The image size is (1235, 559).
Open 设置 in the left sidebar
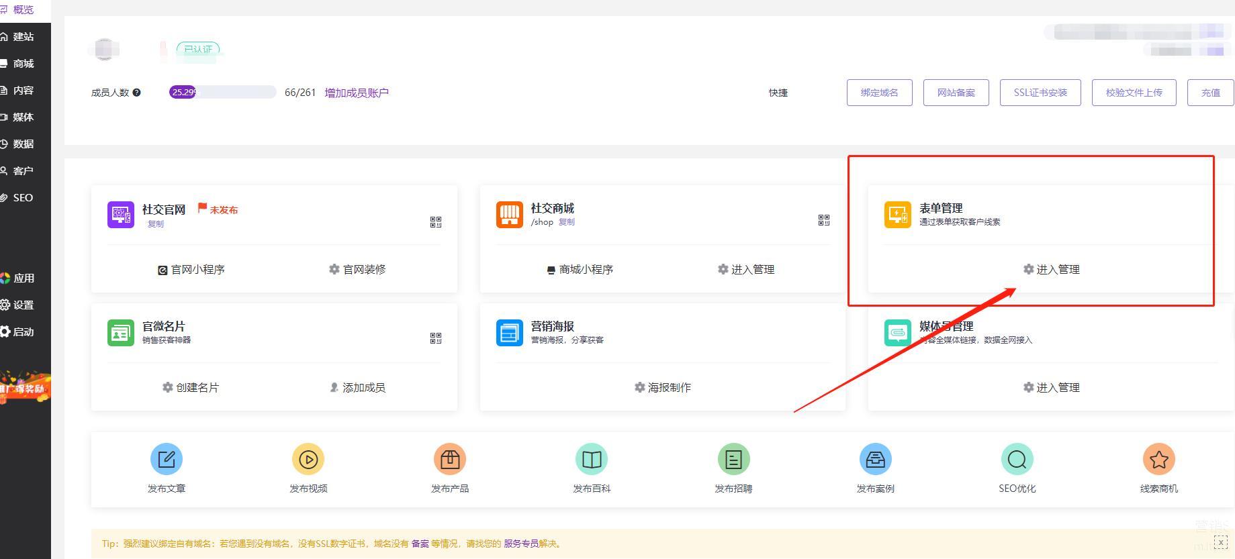23,305
